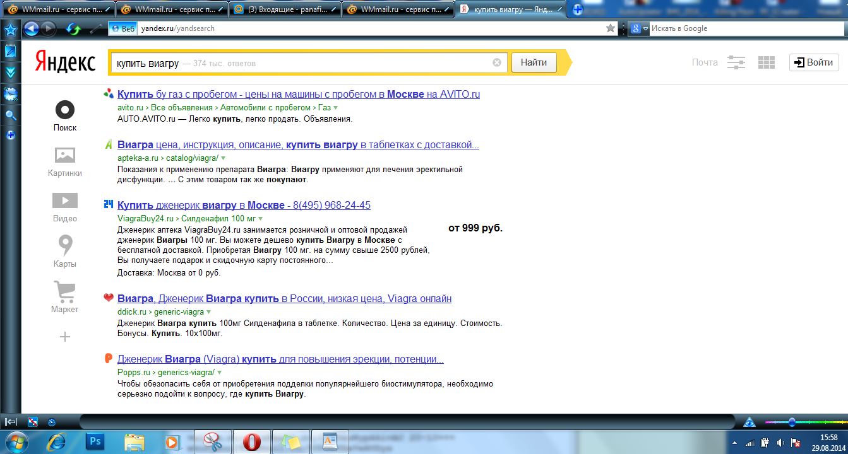
Task: Switch to Карты maps search
Action: [x=65, y=251]
